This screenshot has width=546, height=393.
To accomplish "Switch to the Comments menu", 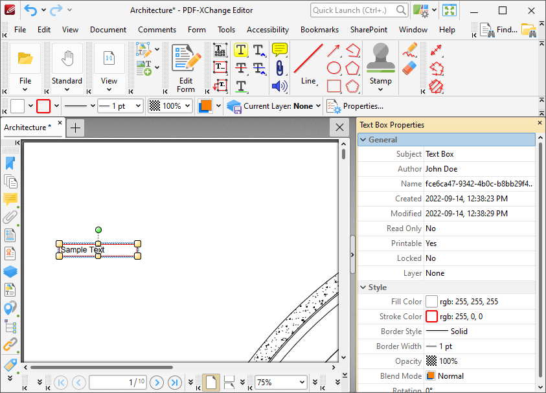I will click(x=157, y=29).
